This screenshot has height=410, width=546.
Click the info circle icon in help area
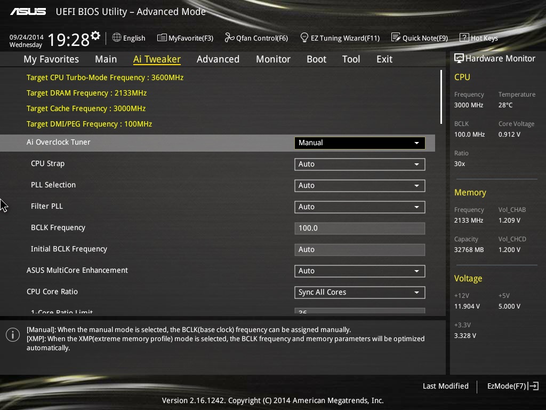13,335
